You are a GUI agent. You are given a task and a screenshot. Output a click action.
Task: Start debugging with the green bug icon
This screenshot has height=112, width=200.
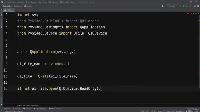pos(184,6)
